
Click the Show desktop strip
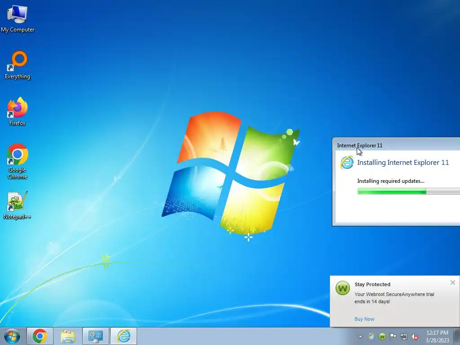[457, 336]
